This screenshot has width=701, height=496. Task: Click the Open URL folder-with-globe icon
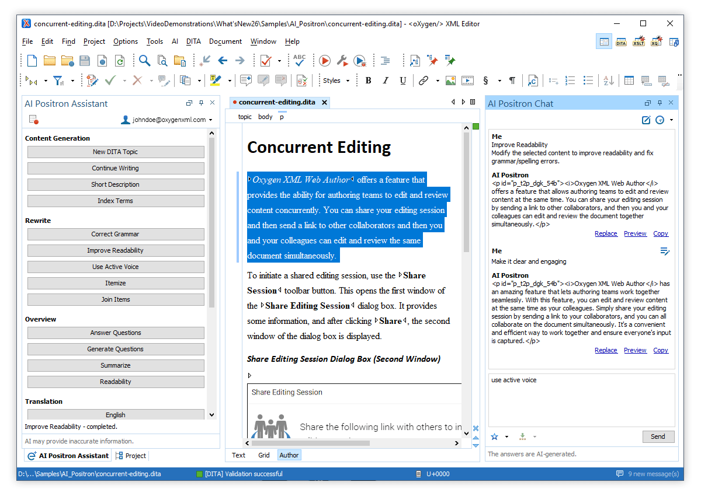(67, 61)
